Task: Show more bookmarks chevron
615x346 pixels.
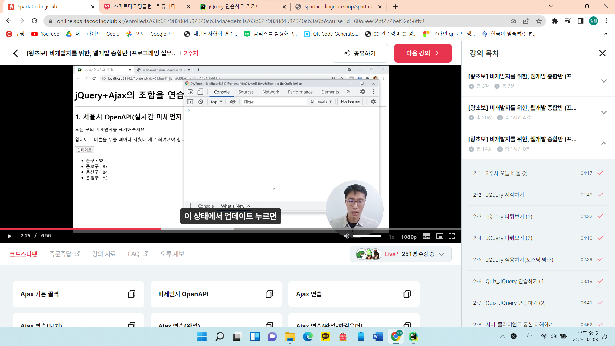Action: pos(605,34)
